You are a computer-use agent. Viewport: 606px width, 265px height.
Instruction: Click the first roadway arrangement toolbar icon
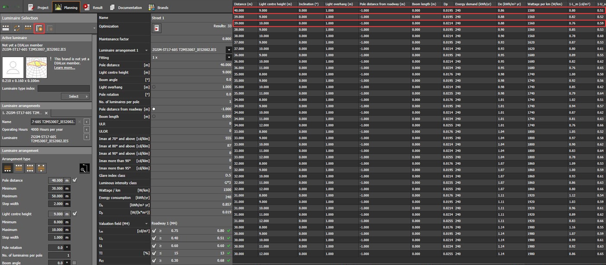[6, 28]
